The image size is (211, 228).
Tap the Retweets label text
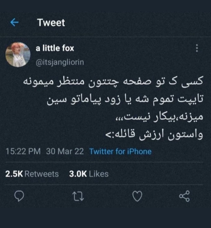[x=41, y=174]
